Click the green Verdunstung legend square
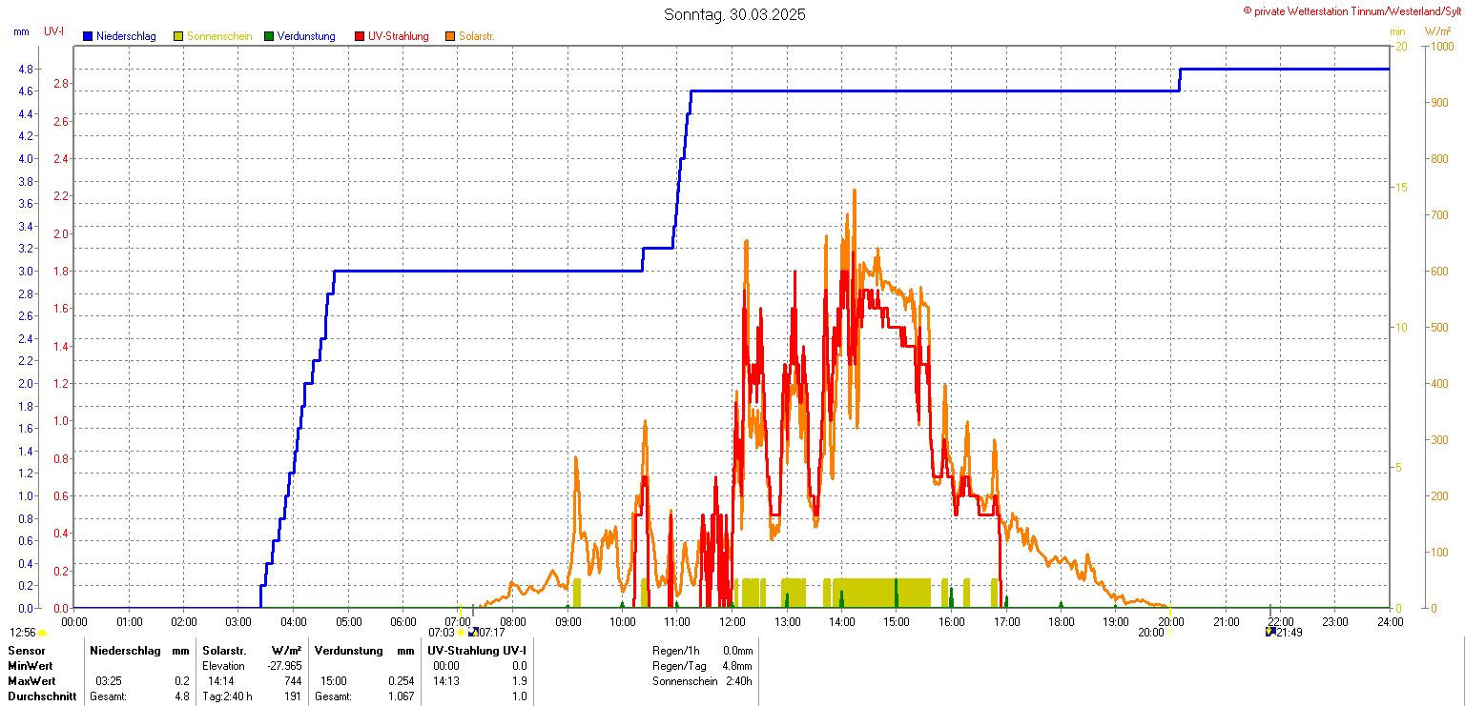1465x706 pixels. tap(269, 36)
